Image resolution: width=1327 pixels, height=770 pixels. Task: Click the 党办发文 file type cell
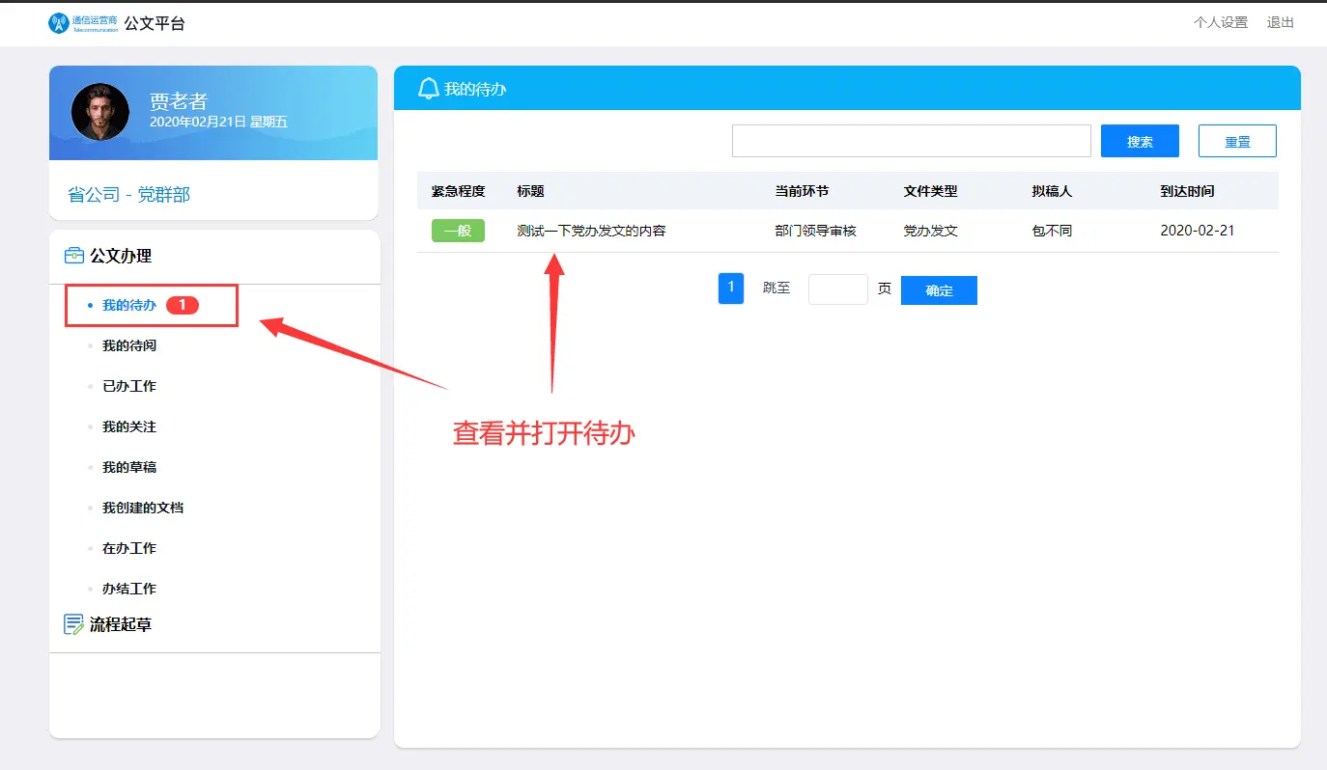[930, 231]
